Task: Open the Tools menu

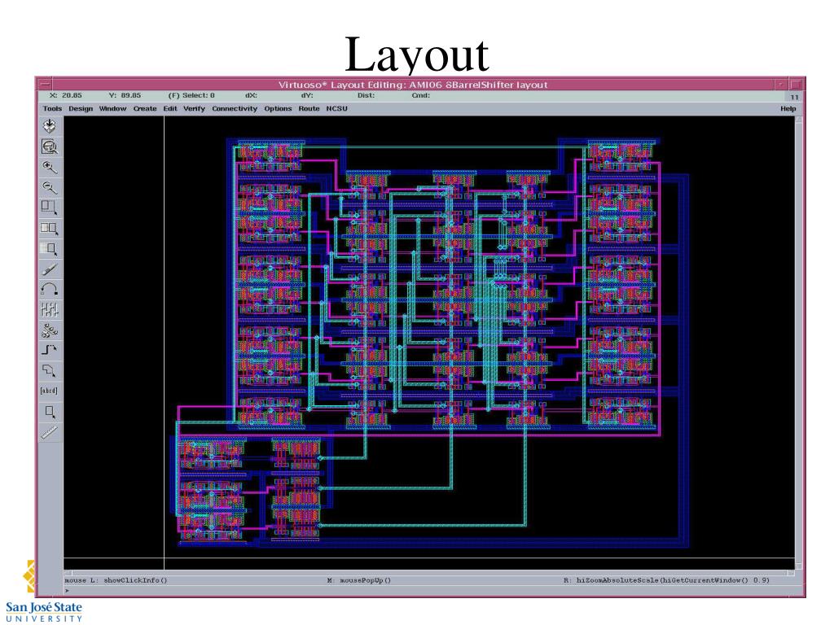Action: click(x=52, y=108)
